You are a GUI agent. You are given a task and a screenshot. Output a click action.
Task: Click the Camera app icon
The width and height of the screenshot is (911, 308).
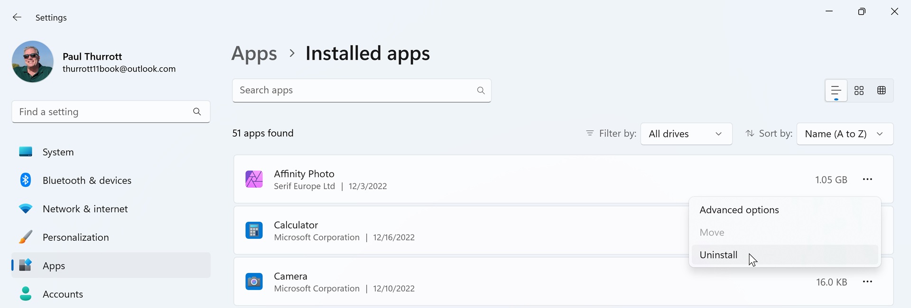254,282
